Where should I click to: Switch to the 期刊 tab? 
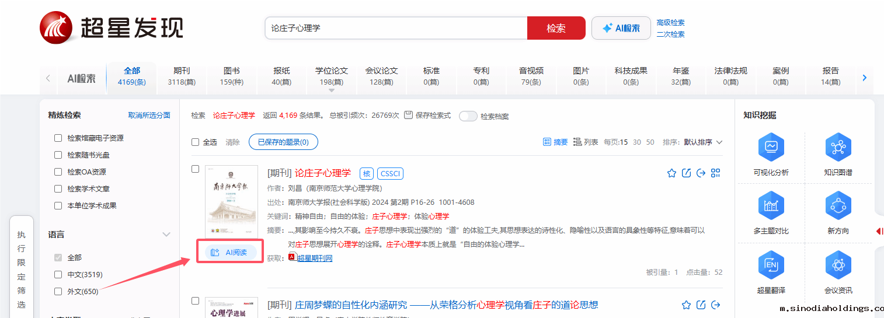point(182,76)
